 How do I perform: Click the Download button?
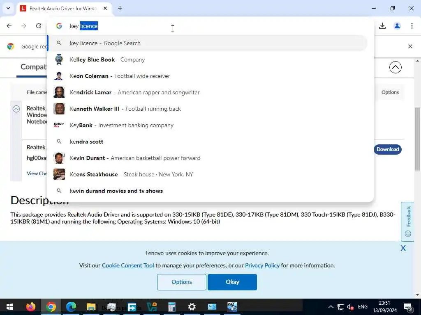(x=388, y=149)
